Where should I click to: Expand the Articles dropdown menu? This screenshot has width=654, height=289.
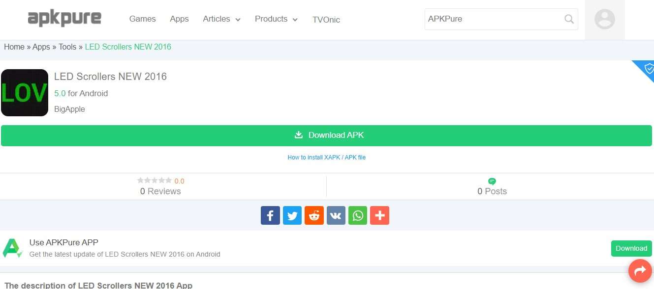[221, 19]
